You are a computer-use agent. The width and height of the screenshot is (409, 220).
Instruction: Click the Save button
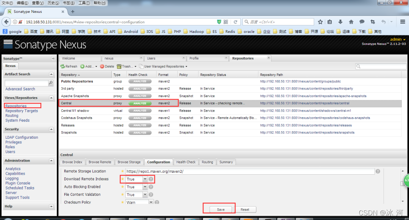point(221,209)
